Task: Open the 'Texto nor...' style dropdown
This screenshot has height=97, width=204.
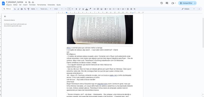Action: tap(46, 9)
